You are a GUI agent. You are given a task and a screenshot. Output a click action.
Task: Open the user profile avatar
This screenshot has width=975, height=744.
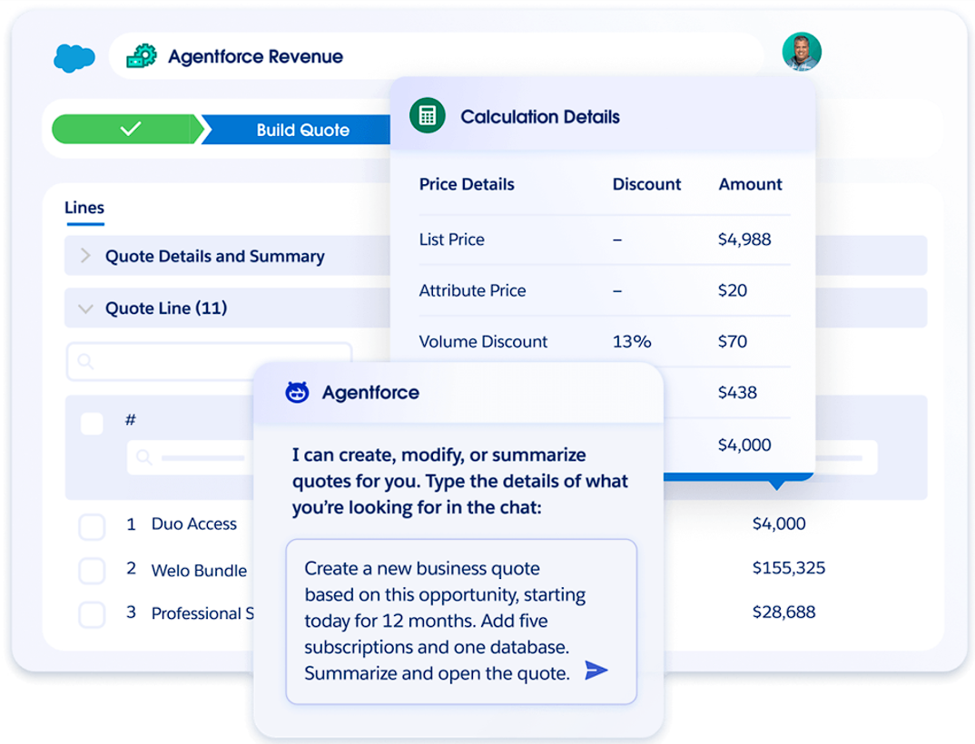tap(802, 51)
